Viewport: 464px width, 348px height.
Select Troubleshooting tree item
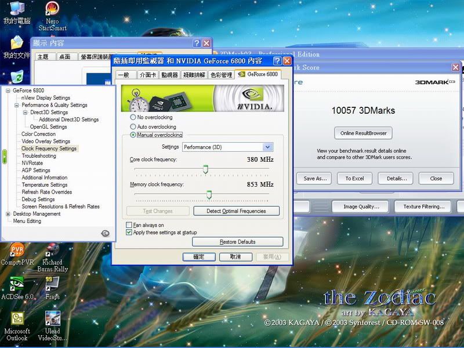tap(39, 155)
